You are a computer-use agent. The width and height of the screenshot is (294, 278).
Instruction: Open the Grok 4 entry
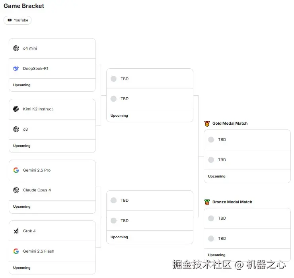coord(29,231)
